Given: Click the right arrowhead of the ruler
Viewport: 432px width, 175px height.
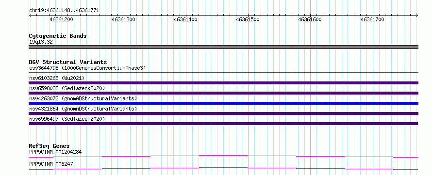Looking at the screenshot, I should tap(417, 15).
